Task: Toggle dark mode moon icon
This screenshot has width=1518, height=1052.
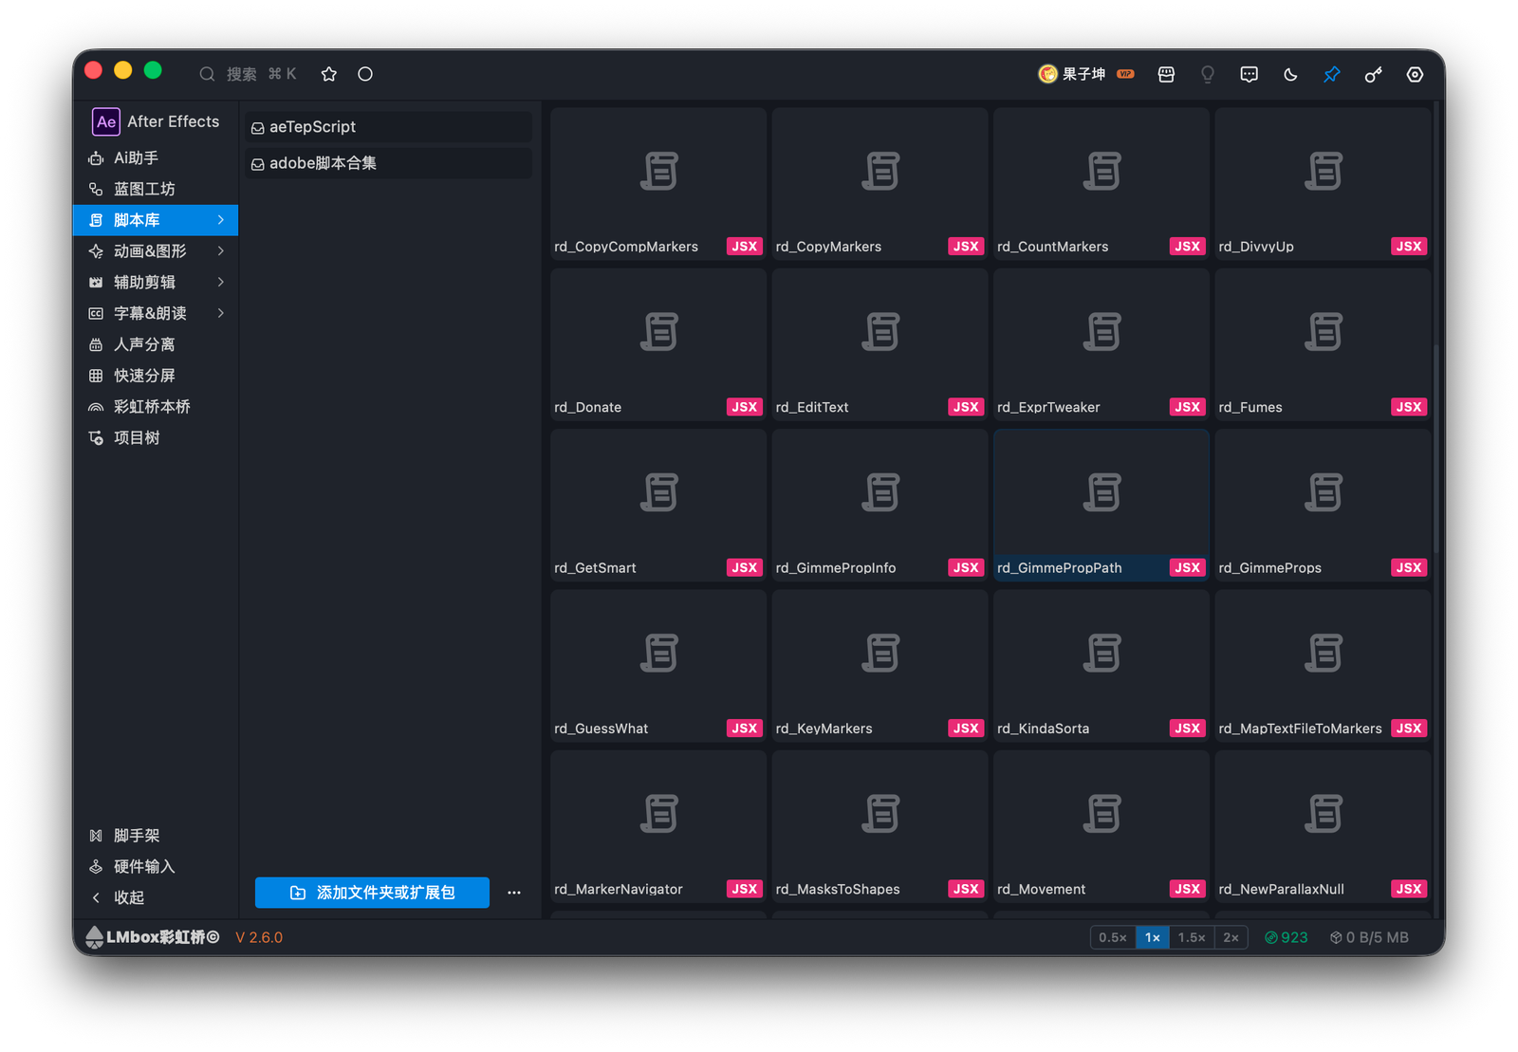Action: coord(1290,74)
